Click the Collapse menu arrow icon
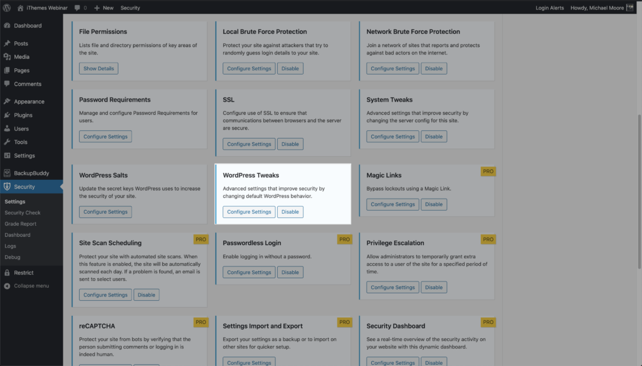The width and height of the screenshot is (642, 366). pos(7,286)
